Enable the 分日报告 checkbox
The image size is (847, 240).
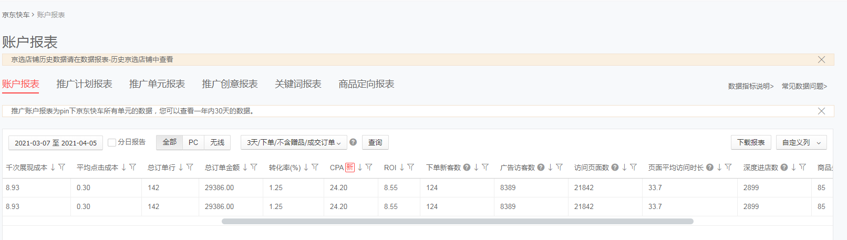[x=111, y=142]
